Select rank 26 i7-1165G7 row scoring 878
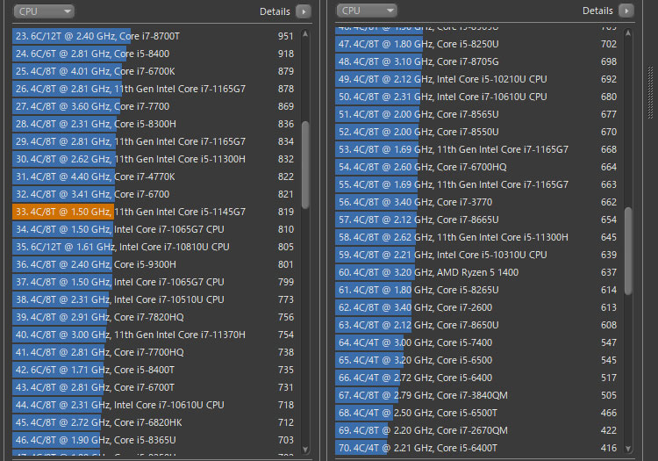The height and width of the screenshot is (461, 658). tap(154, 89)
